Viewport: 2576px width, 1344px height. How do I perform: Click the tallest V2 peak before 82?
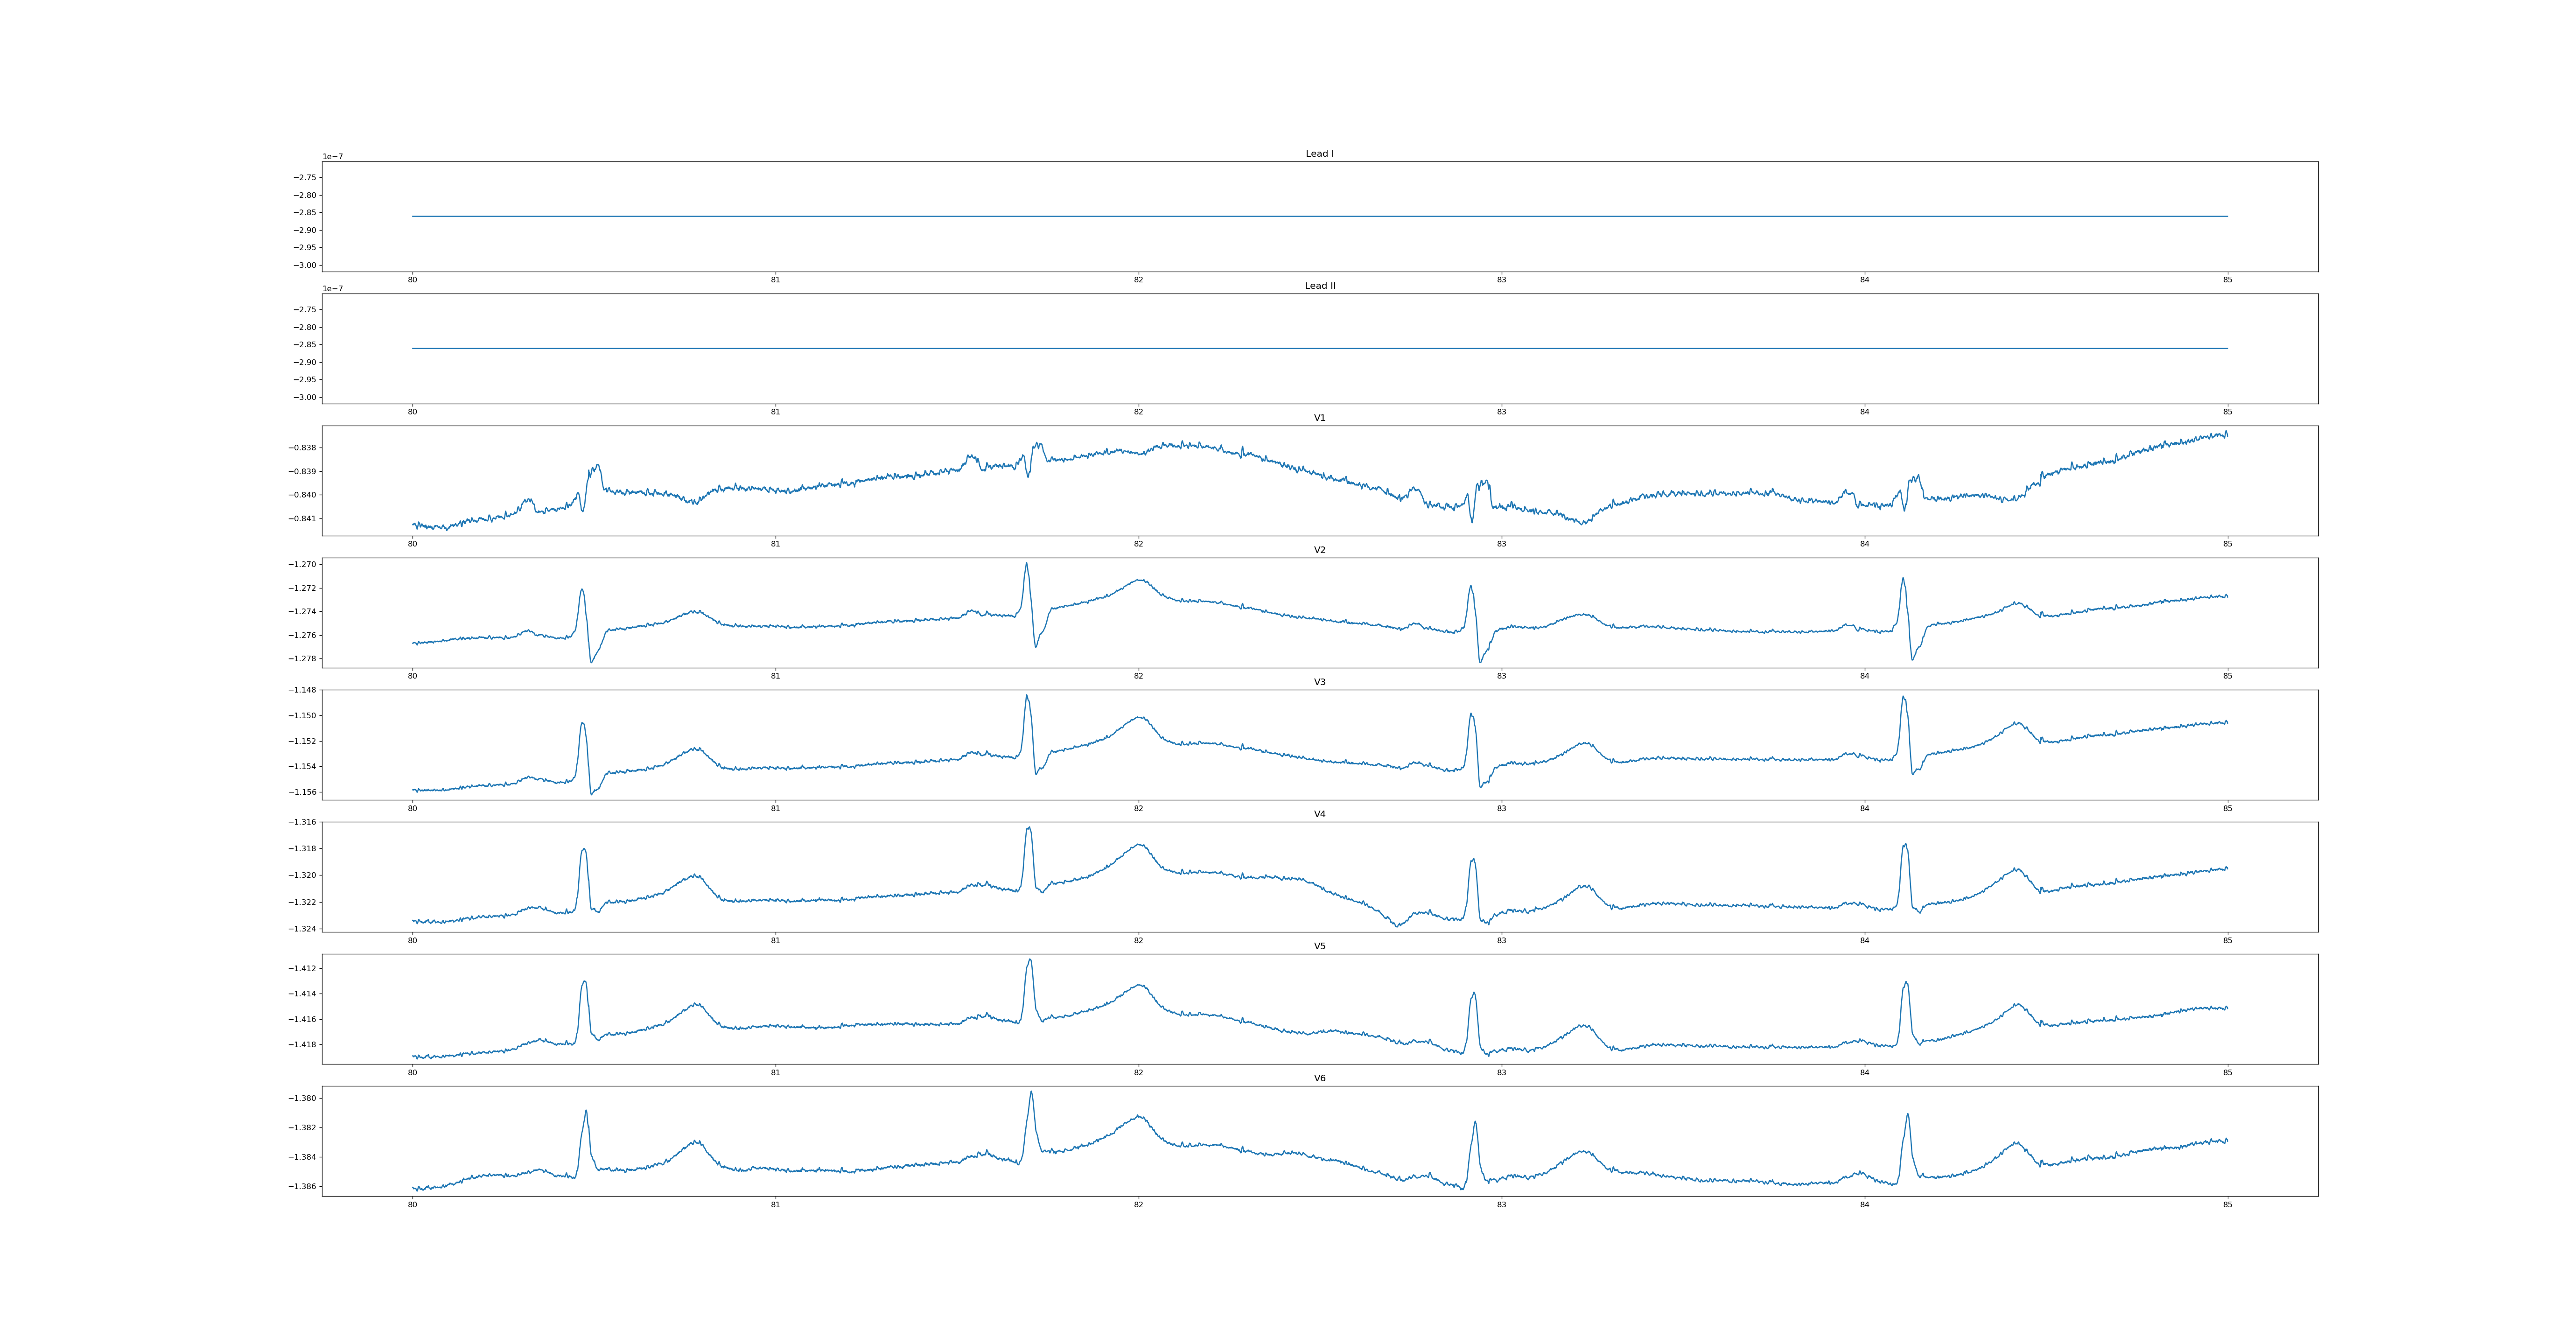click(x=1026, y=564)
